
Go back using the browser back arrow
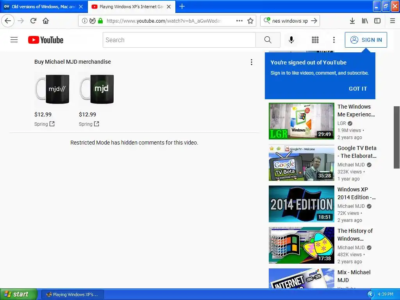8,21
